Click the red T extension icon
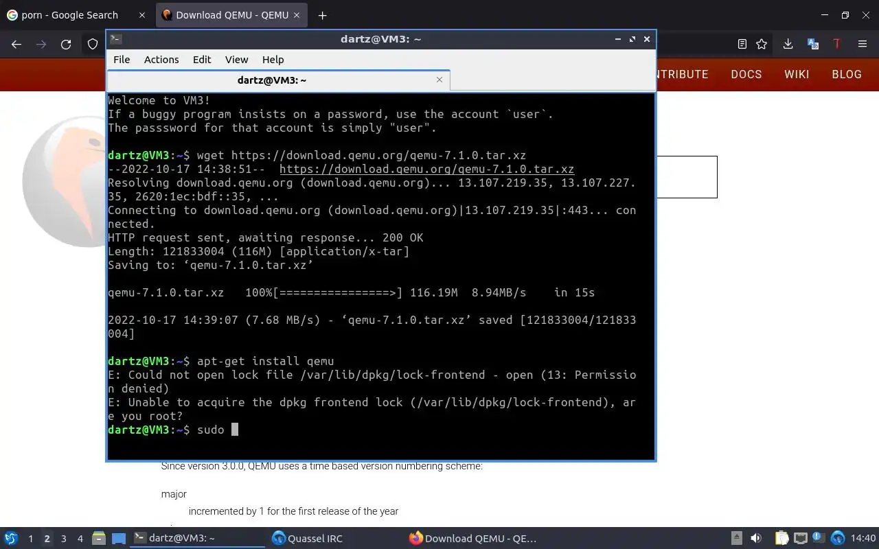This screenshot has width=879, height=549. (x=837, y=44)
